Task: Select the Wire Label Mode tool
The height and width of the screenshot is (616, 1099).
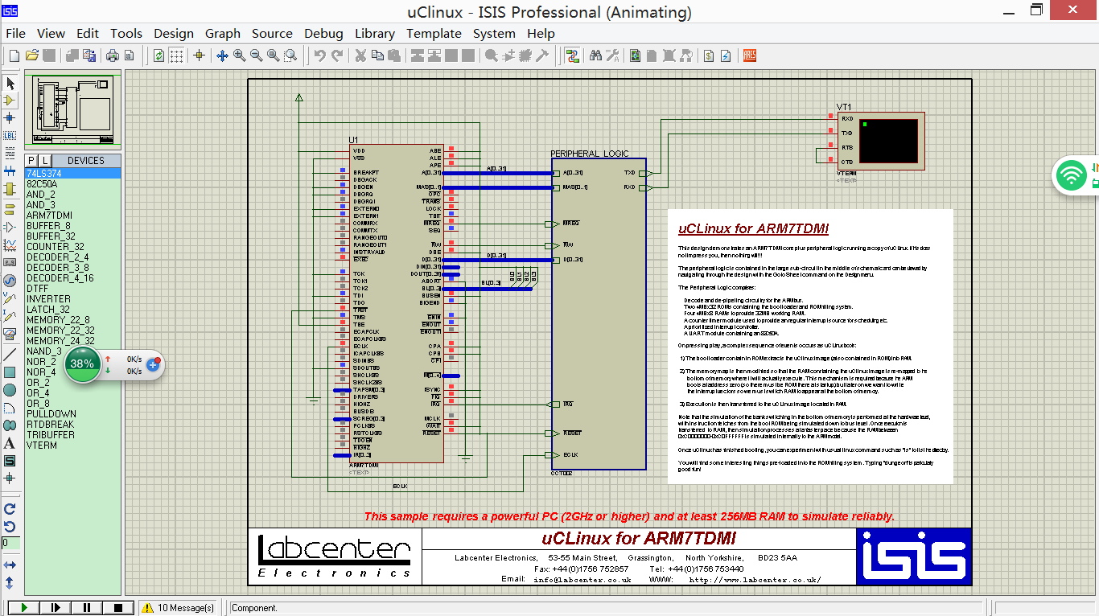Action: click(10, 135)
